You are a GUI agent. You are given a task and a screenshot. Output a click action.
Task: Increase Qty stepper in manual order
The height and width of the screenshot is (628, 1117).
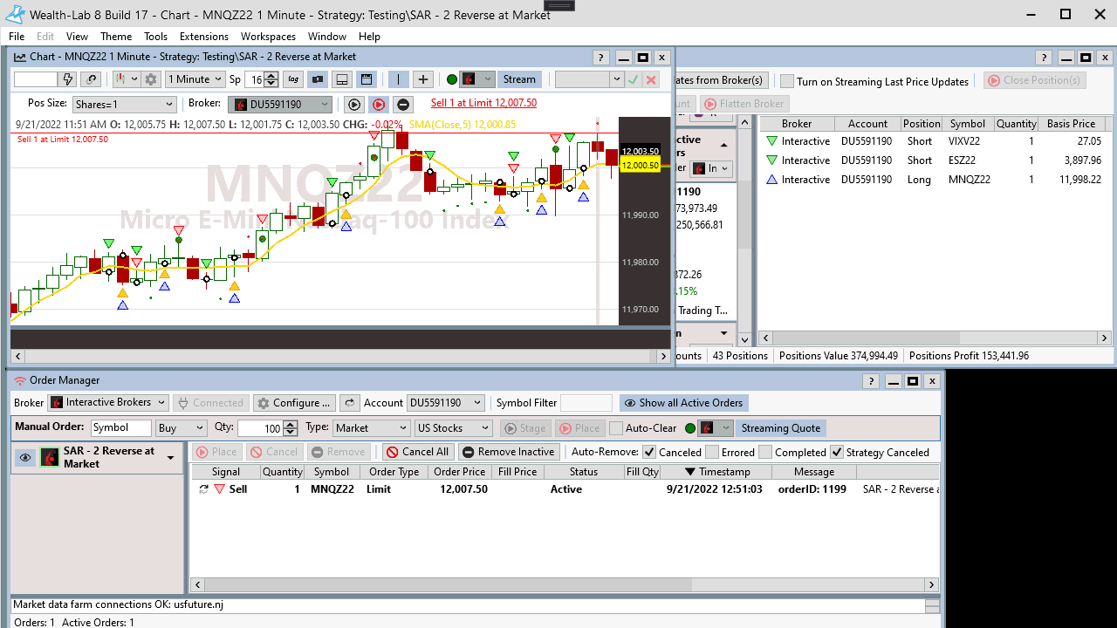click(291, 424)
